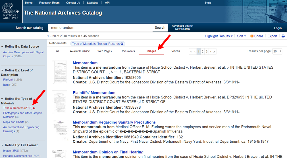Filter by Photographs and Other Graphic Materials
This screenshot has height=158, width=287.
[x=23, y=115]
